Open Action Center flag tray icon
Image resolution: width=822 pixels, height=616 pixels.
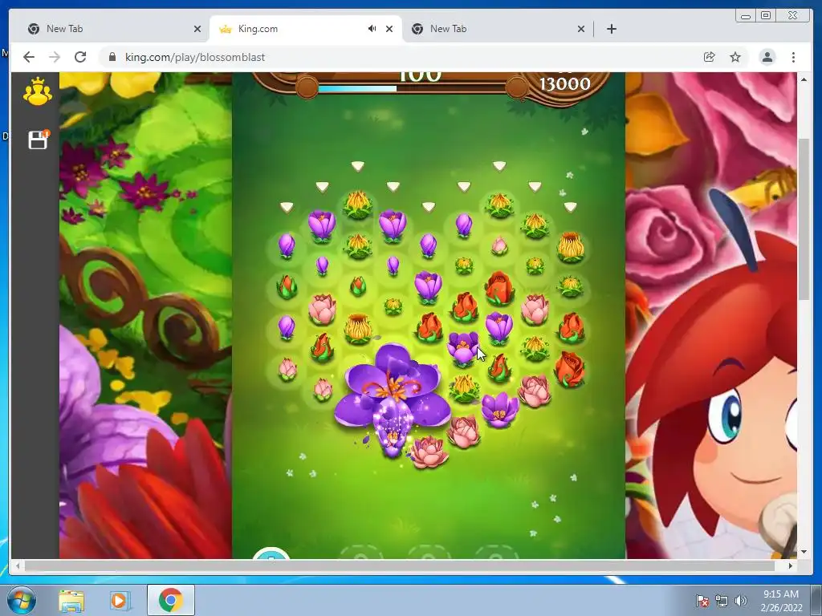(702, 601)
